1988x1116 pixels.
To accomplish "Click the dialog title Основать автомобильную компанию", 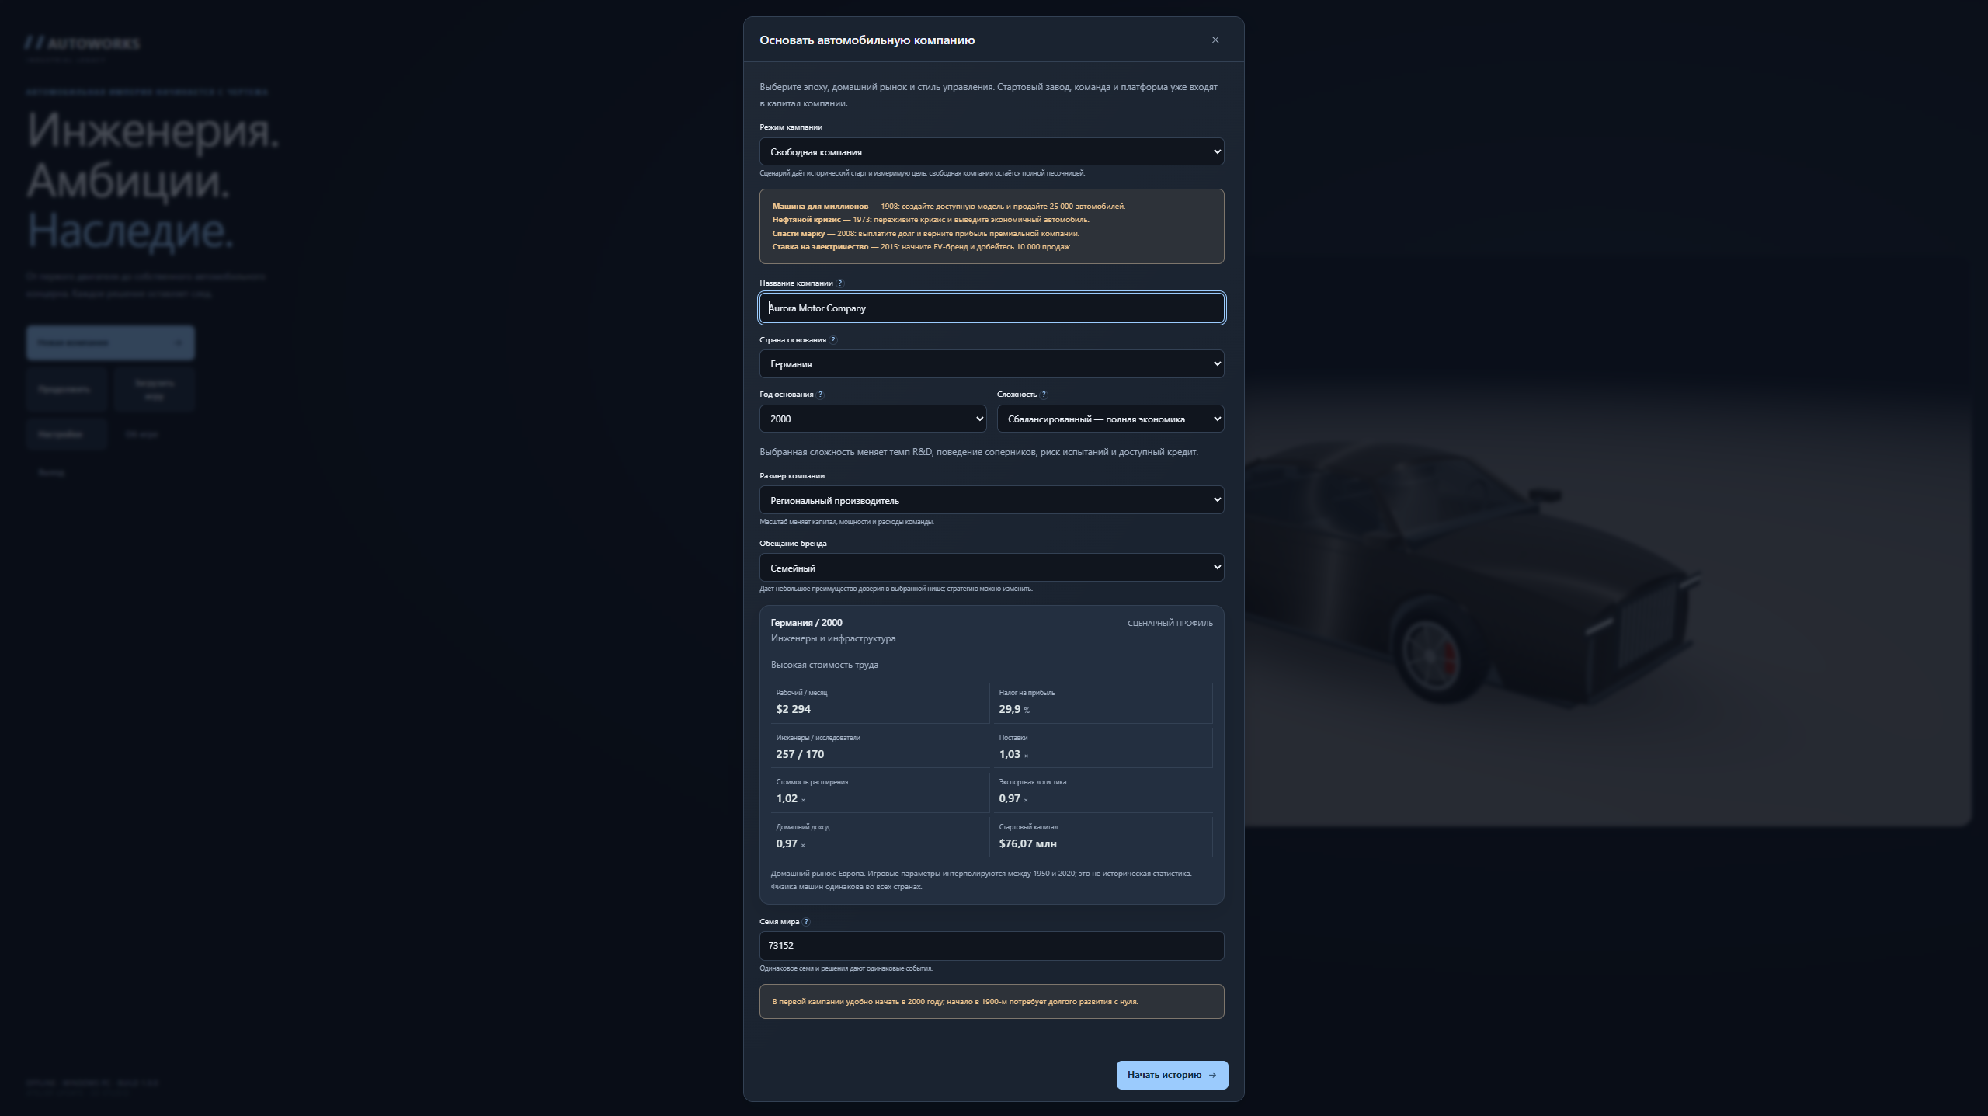I will click(x=867, y=40).
